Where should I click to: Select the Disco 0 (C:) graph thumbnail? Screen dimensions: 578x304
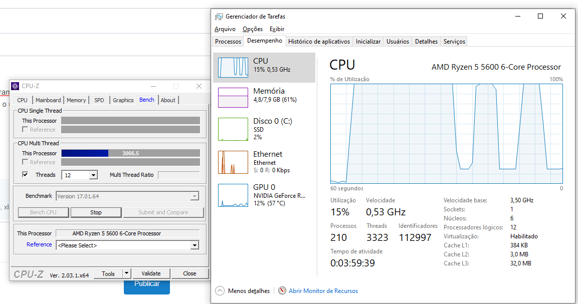point(233,129)
